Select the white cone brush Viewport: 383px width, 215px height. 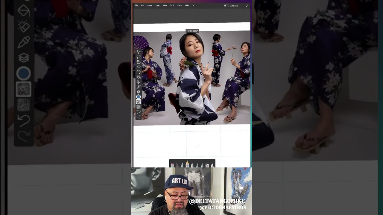pos(212,165)
